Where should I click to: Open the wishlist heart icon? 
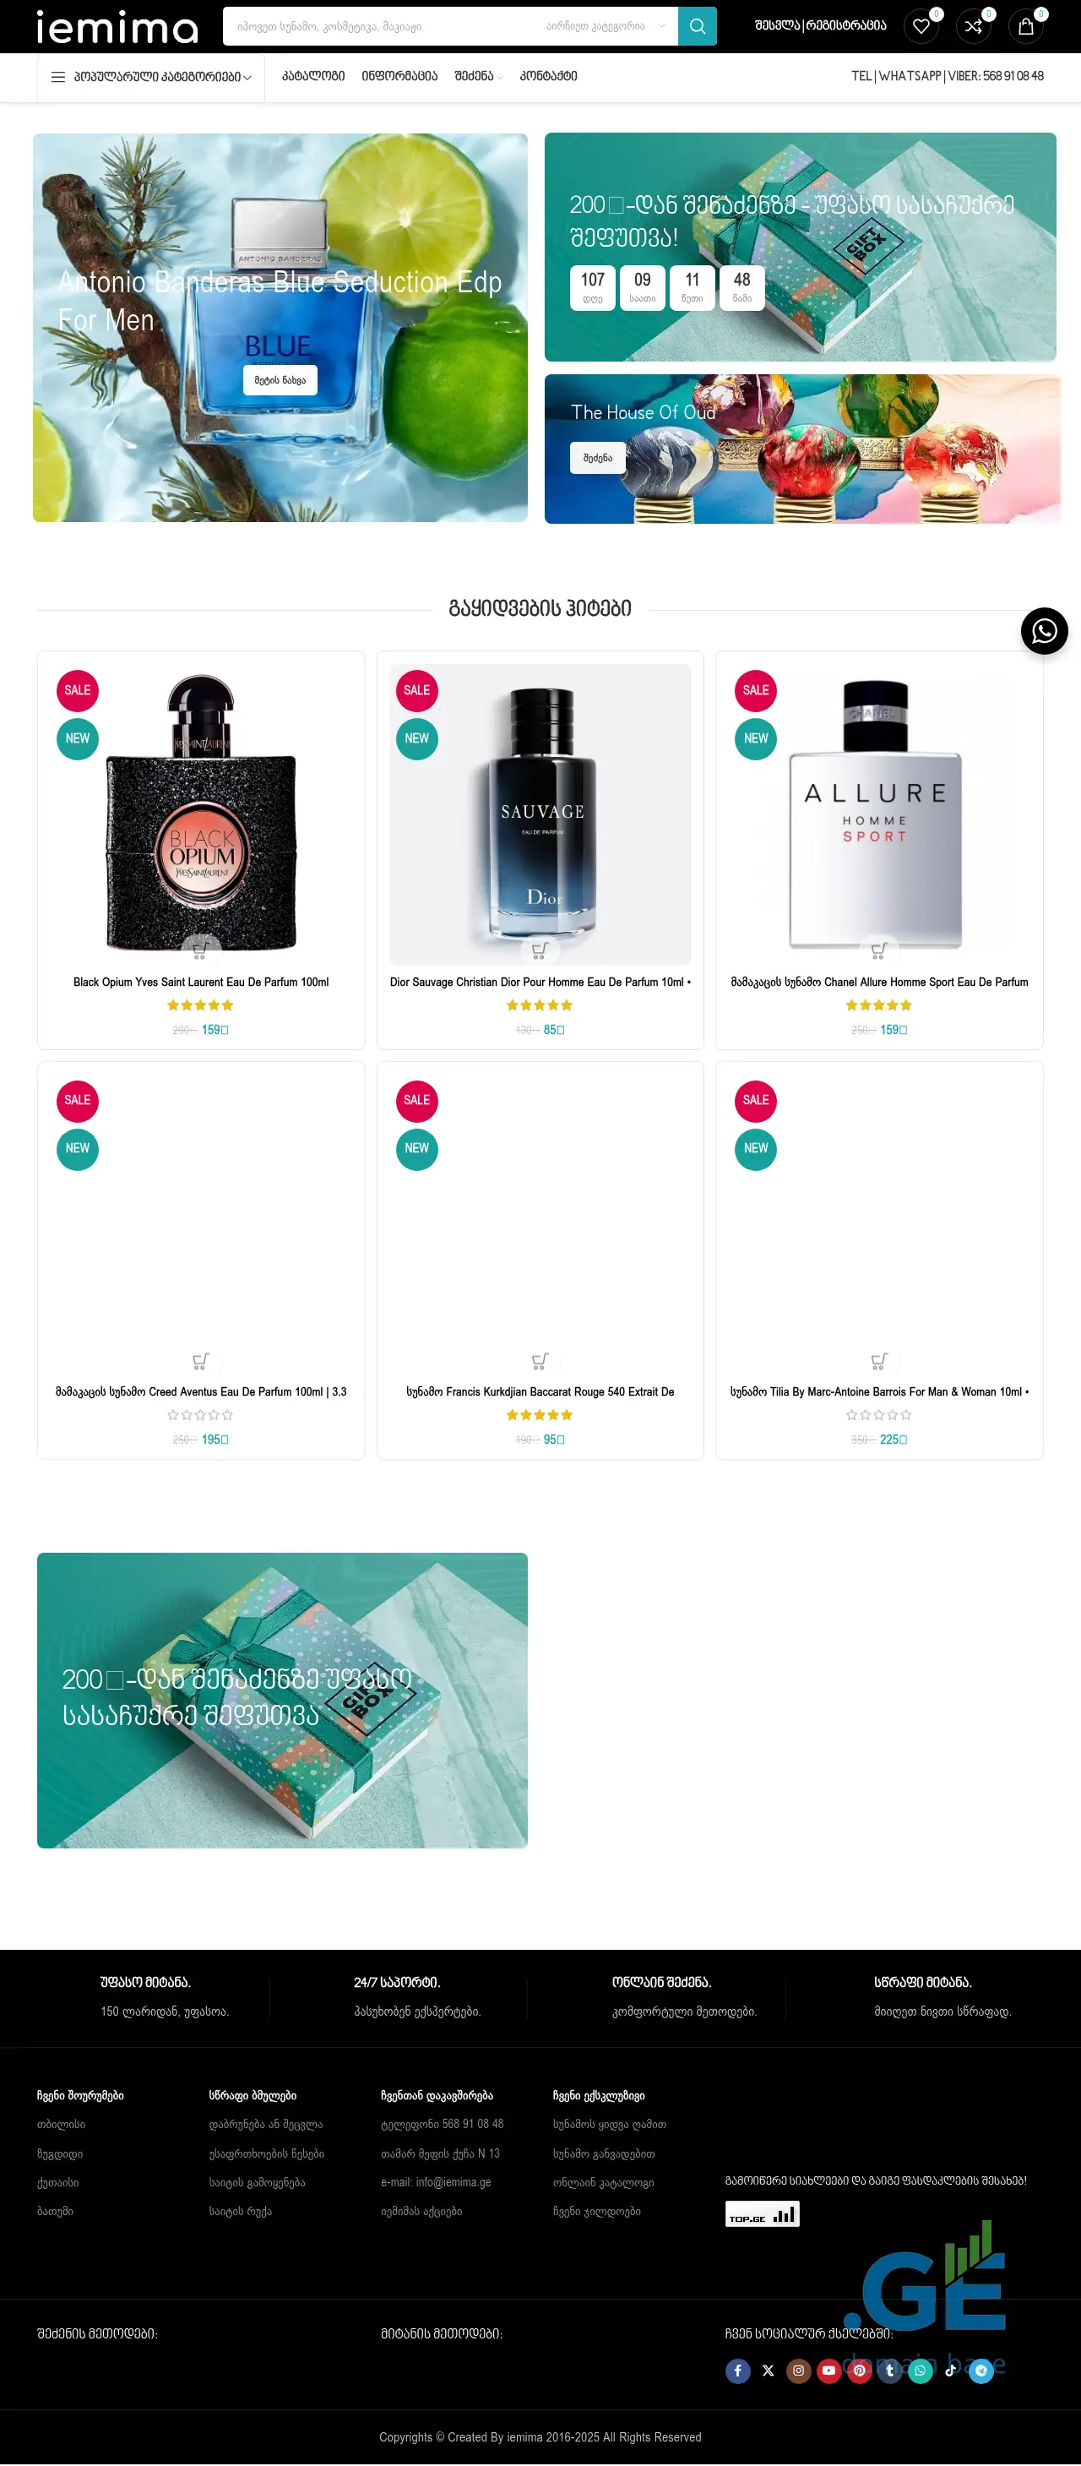[921, 27]
